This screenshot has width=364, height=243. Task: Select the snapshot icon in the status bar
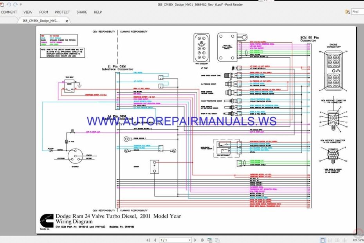tap(210, 239)
